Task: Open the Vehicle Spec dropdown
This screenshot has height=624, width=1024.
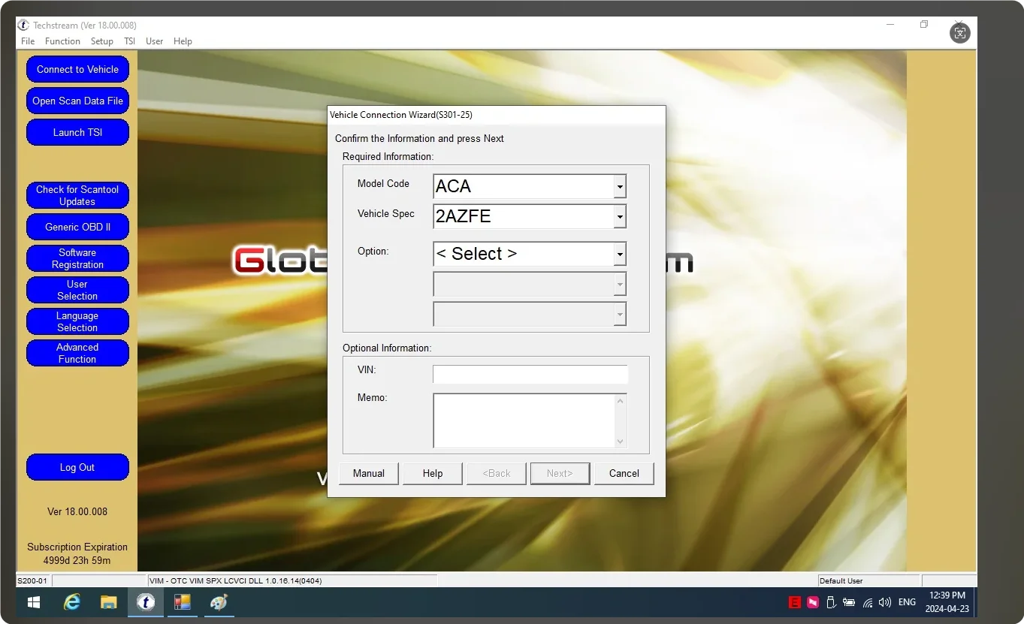Action: pos(620,216)
